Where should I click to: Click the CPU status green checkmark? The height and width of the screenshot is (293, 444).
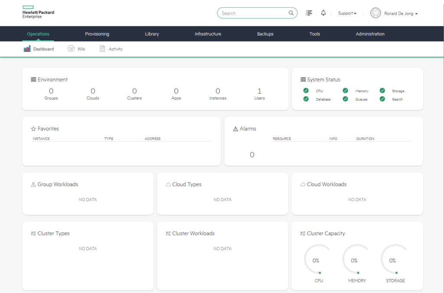(306, 90)
